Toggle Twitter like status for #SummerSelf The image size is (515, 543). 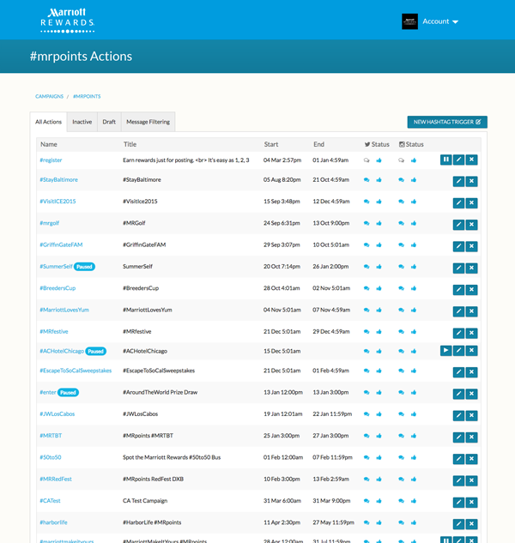pyautogui.click(x=379, y=266)
